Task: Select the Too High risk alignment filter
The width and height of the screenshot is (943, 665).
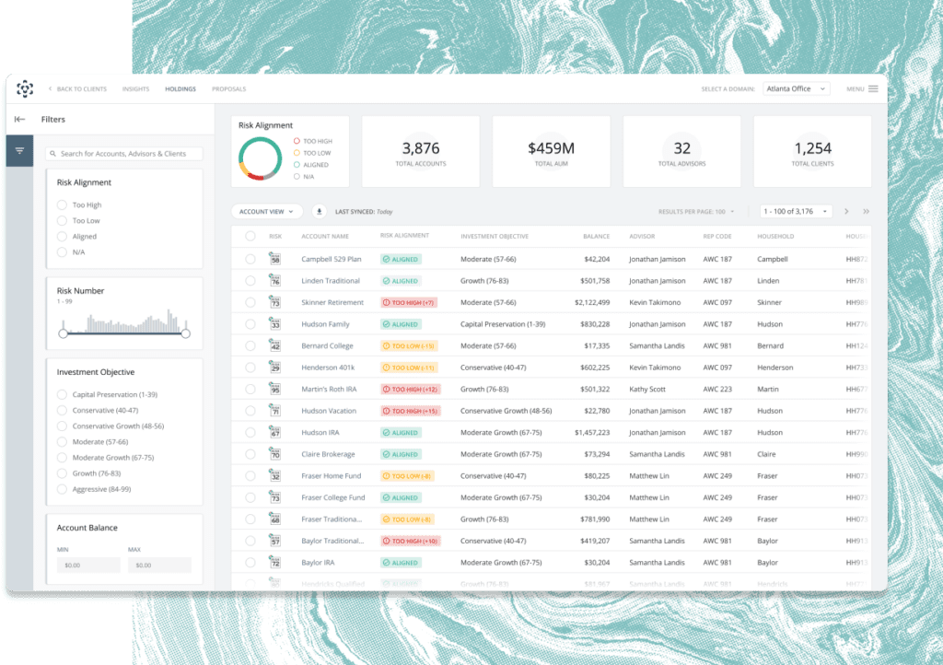Action: click(62, 205)
